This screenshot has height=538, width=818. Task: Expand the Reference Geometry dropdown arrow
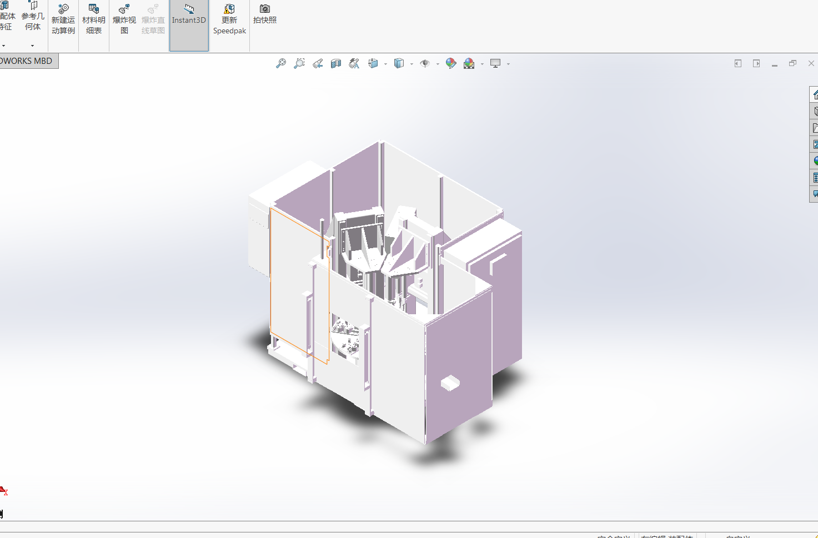[33, 46]
